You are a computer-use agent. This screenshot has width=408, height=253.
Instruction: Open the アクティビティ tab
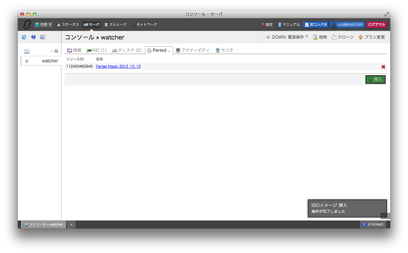point(192,50)
